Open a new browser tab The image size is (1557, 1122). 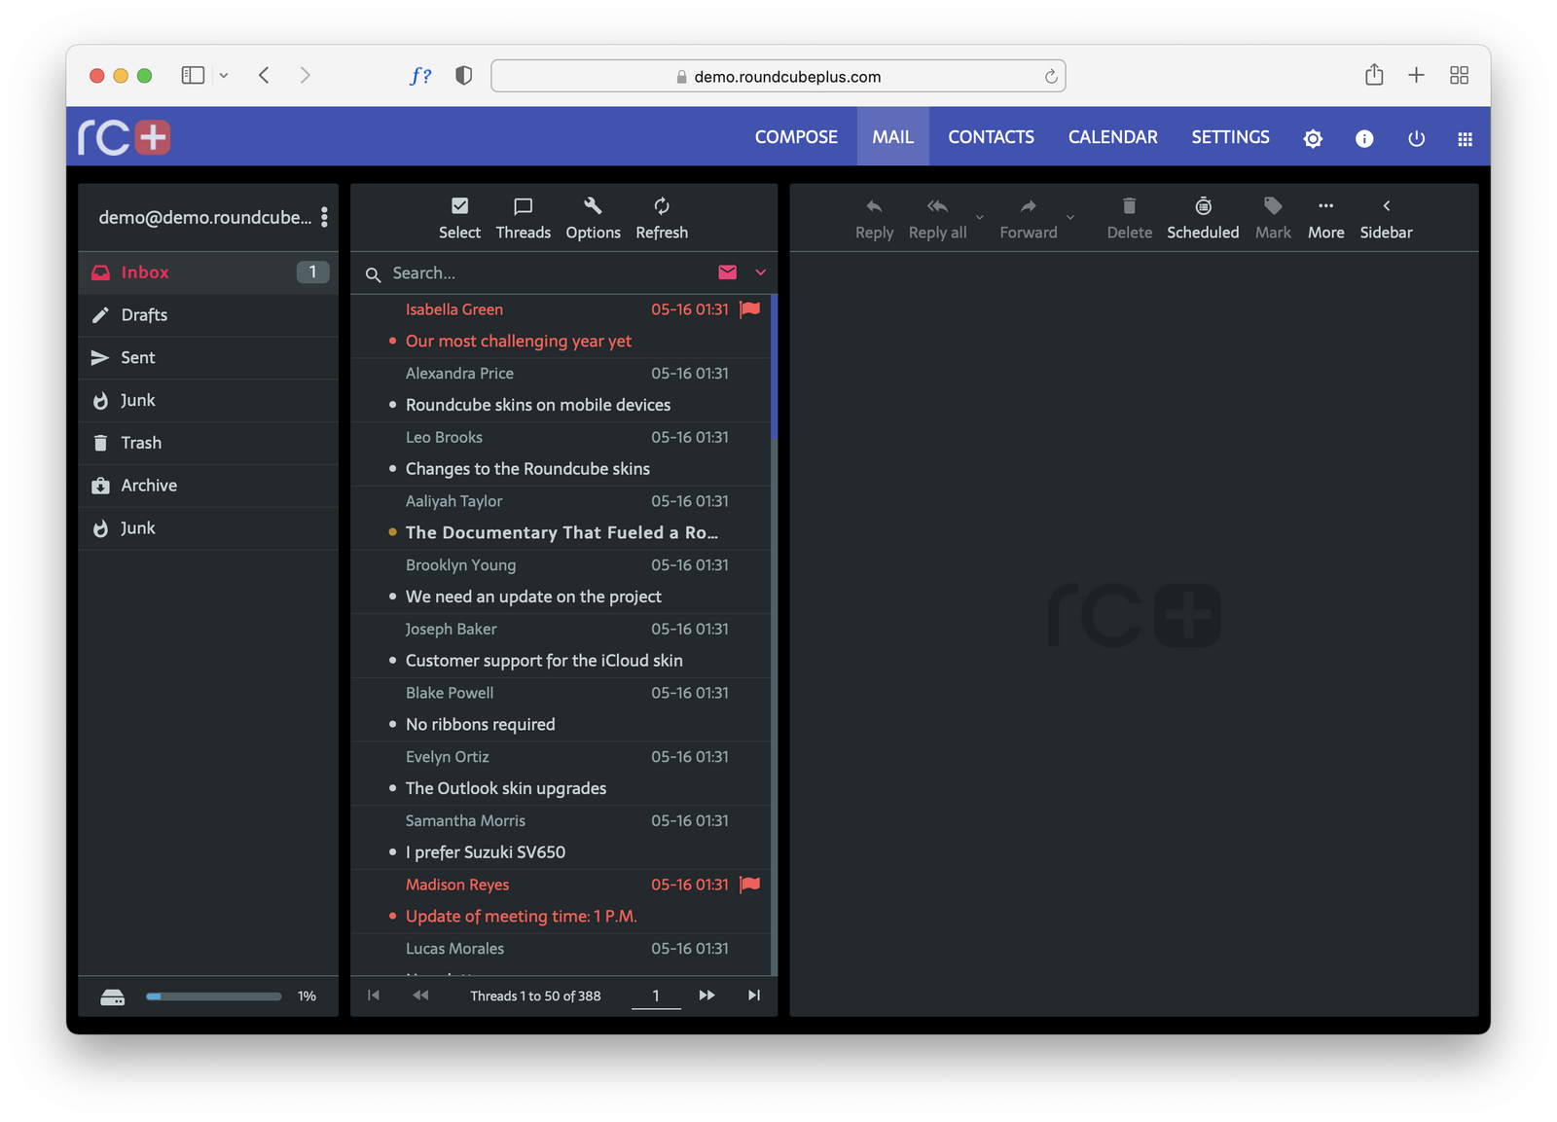point(1416,75)
